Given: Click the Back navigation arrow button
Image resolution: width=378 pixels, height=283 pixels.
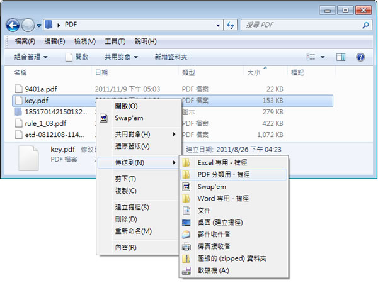Looking at the screenshot, I should pos(14,25).
